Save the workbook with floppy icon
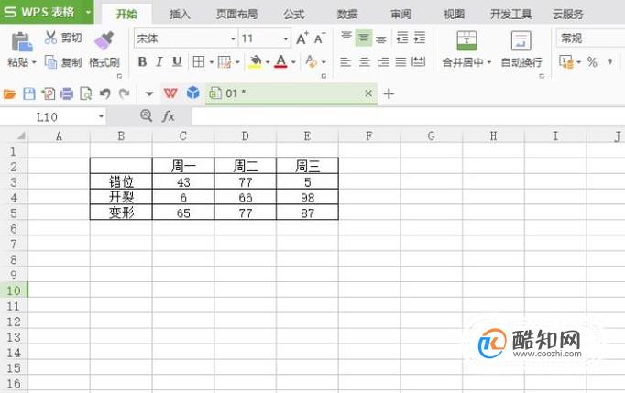The height and width of the screenshot is (393, 625). pyautogui.click(x=29, y=93)
